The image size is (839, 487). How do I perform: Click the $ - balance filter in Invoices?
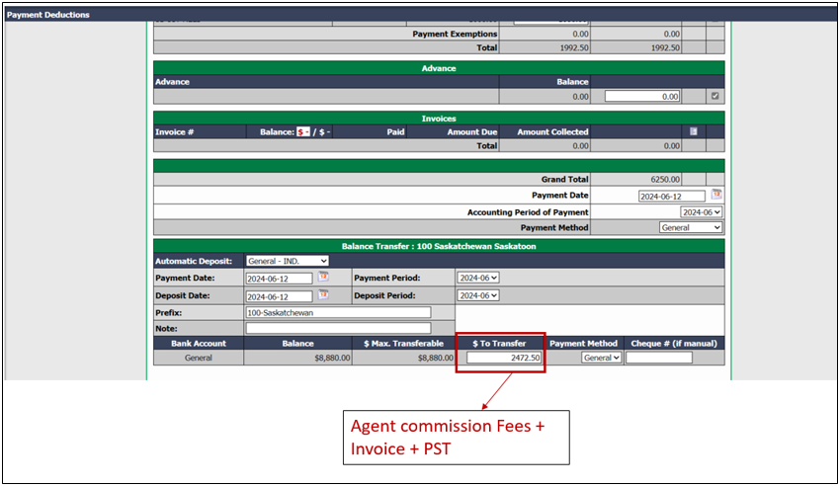[325, 132]
